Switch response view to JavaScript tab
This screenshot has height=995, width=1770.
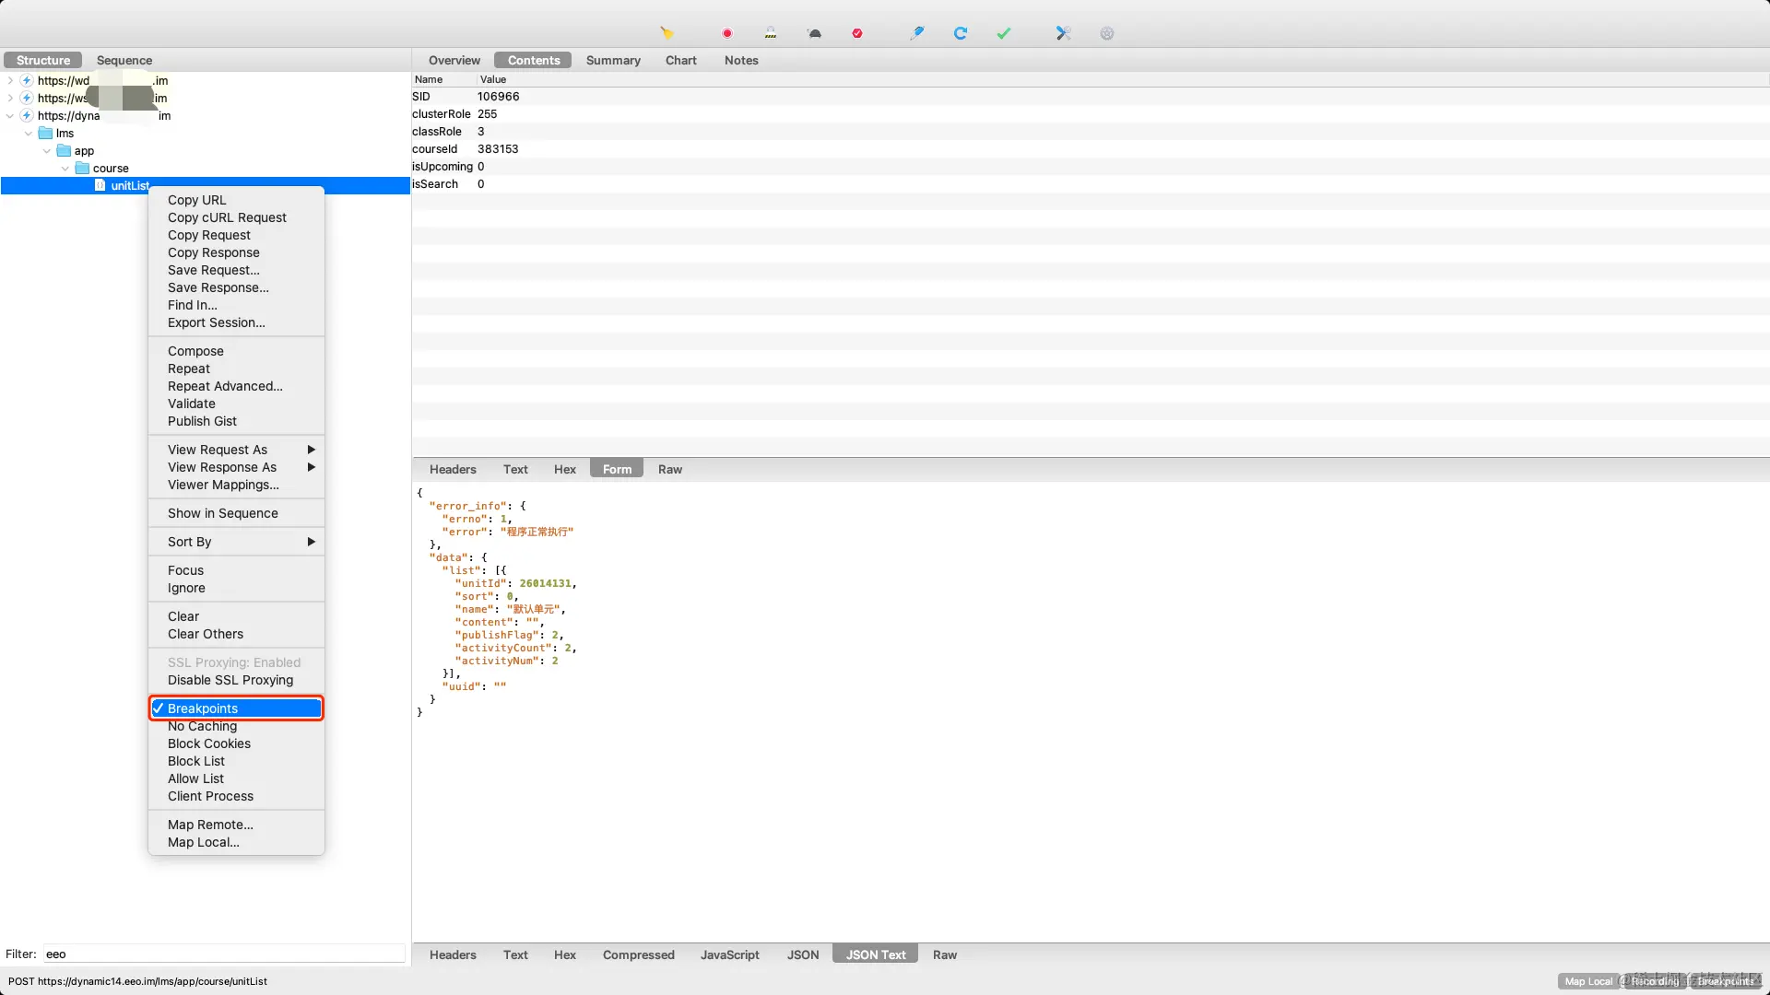(730, 954)
